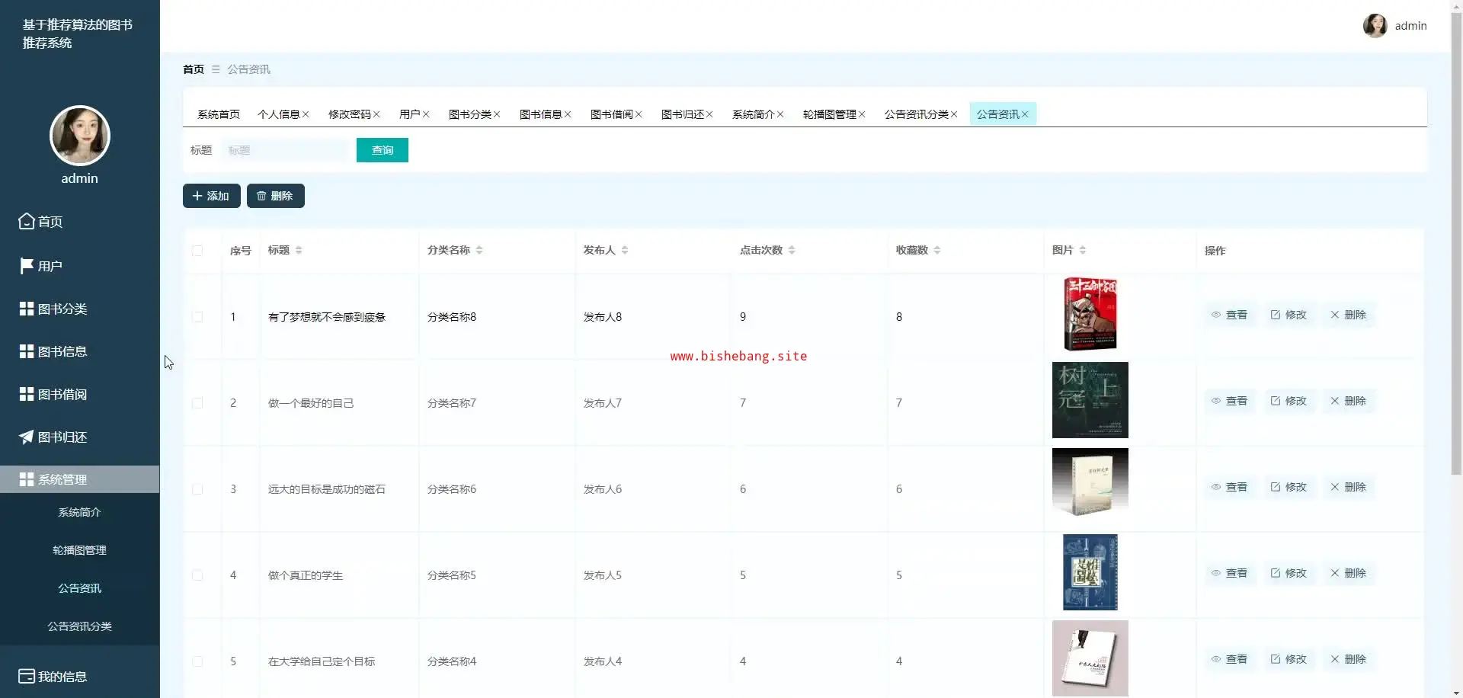Close the 图书分类 tab with its X
The image size is (1463, 698).
click(497, 114)
